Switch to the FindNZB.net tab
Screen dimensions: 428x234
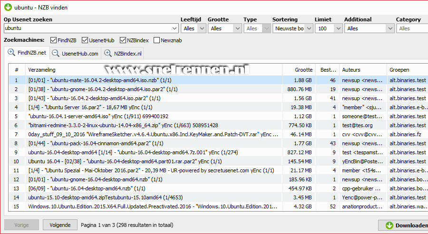(x=27, y=53)
